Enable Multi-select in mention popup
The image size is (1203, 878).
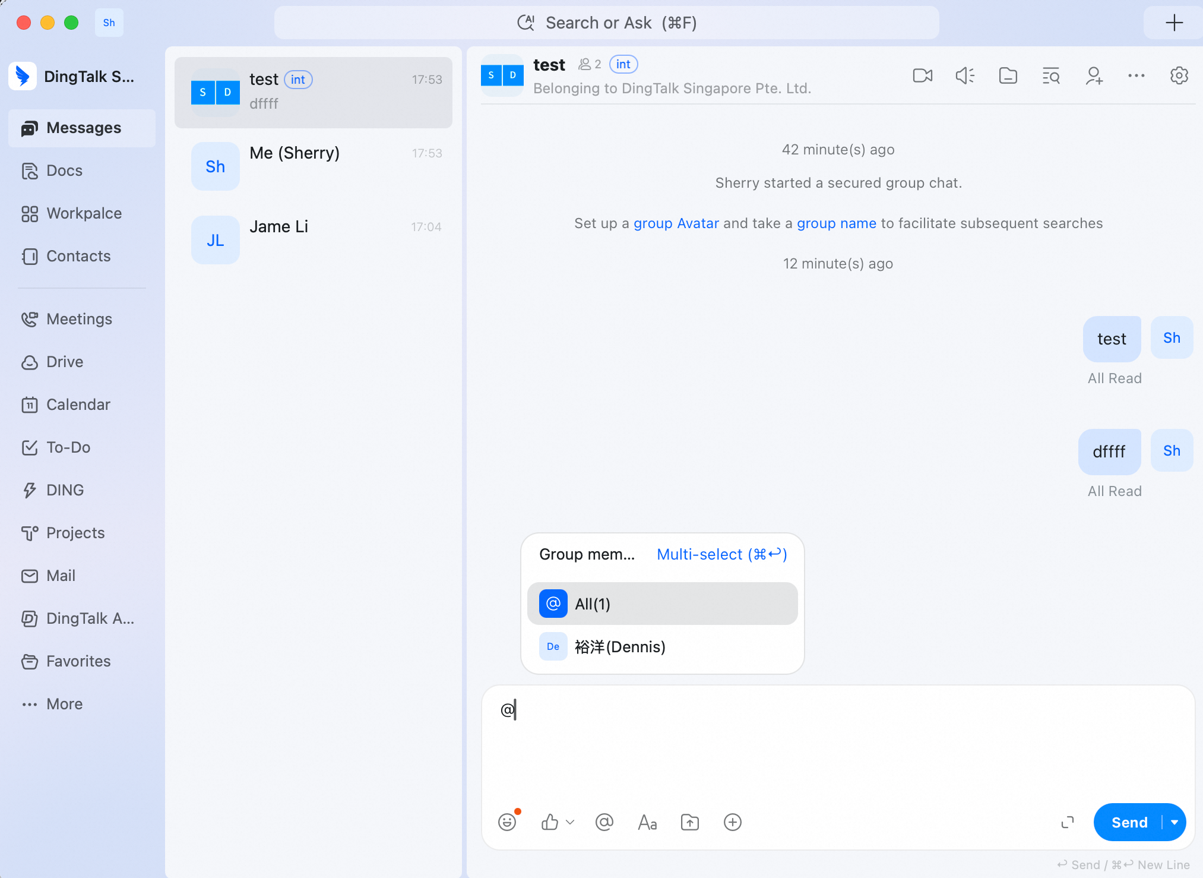(x=722, y=554)
